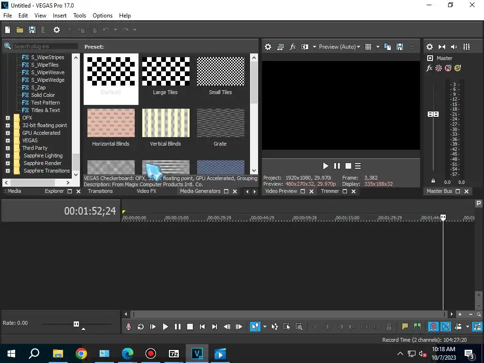Viewport: 484px width, 363px height.
Task: Expand the Third Party folder
Action: 8,148
